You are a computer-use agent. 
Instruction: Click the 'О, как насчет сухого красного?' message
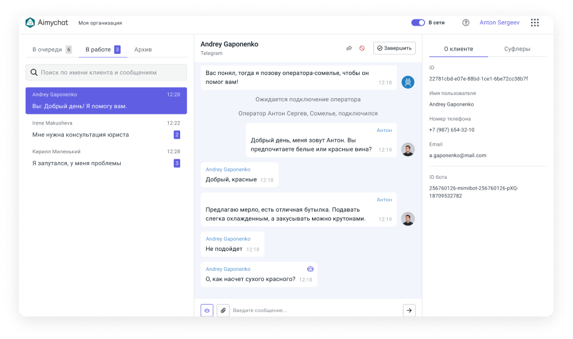point(259,275)
